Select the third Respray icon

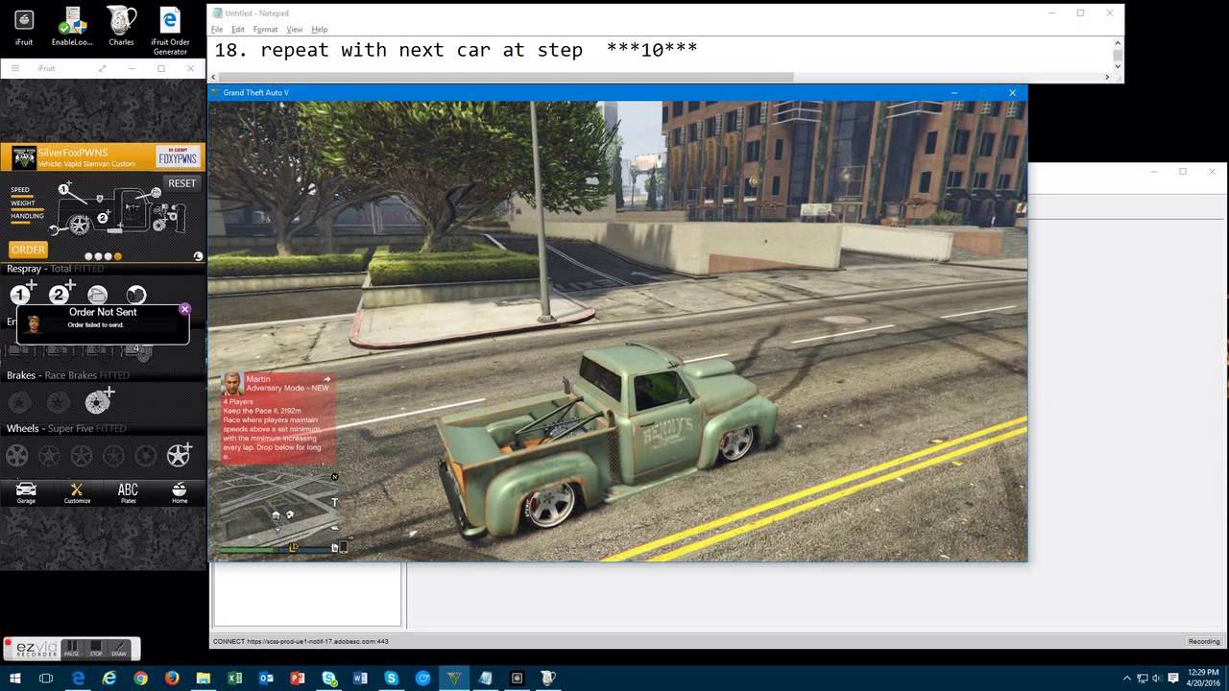click(x=98, y=295)
